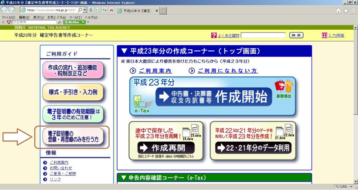This screenshot has height=190, width=358.
Task: Go back with the browser Back arrow
Action: click(4, 10)
